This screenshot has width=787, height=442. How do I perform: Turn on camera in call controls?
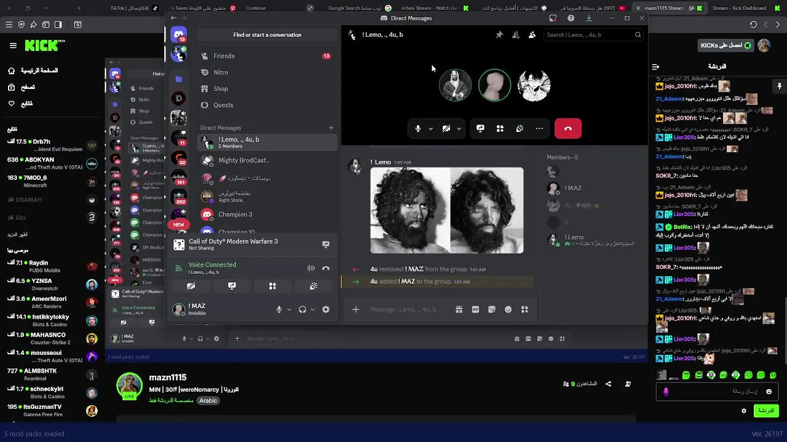[446, 128]
